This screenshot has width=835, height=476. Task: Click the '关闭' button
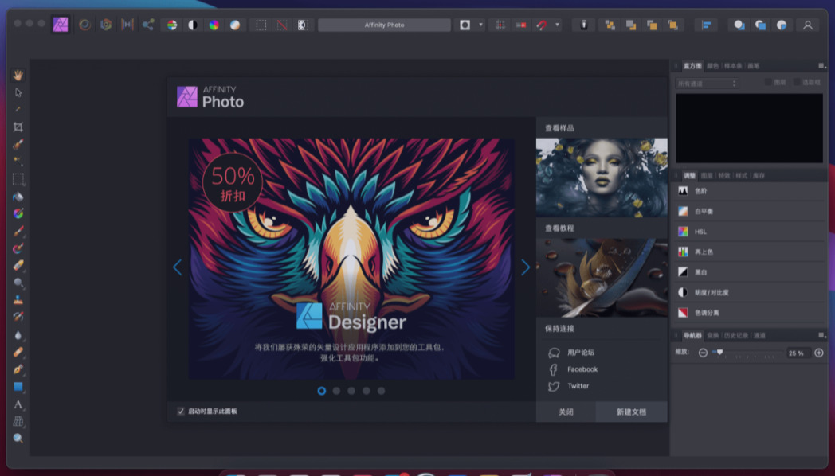pos(566,412)
